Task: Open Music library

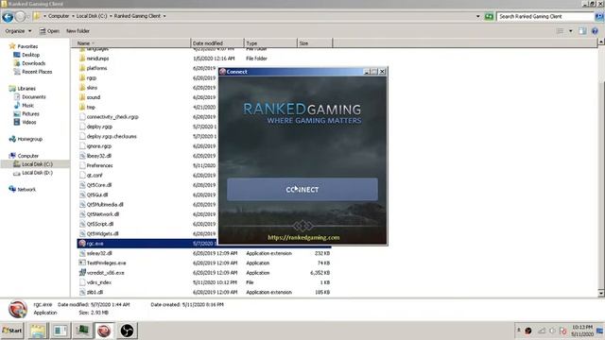Action: 27,105
